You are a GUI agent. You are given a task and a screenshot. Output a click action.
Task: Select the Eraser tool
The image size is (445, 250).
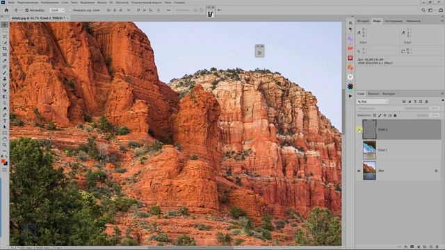(x=5, y=91)
